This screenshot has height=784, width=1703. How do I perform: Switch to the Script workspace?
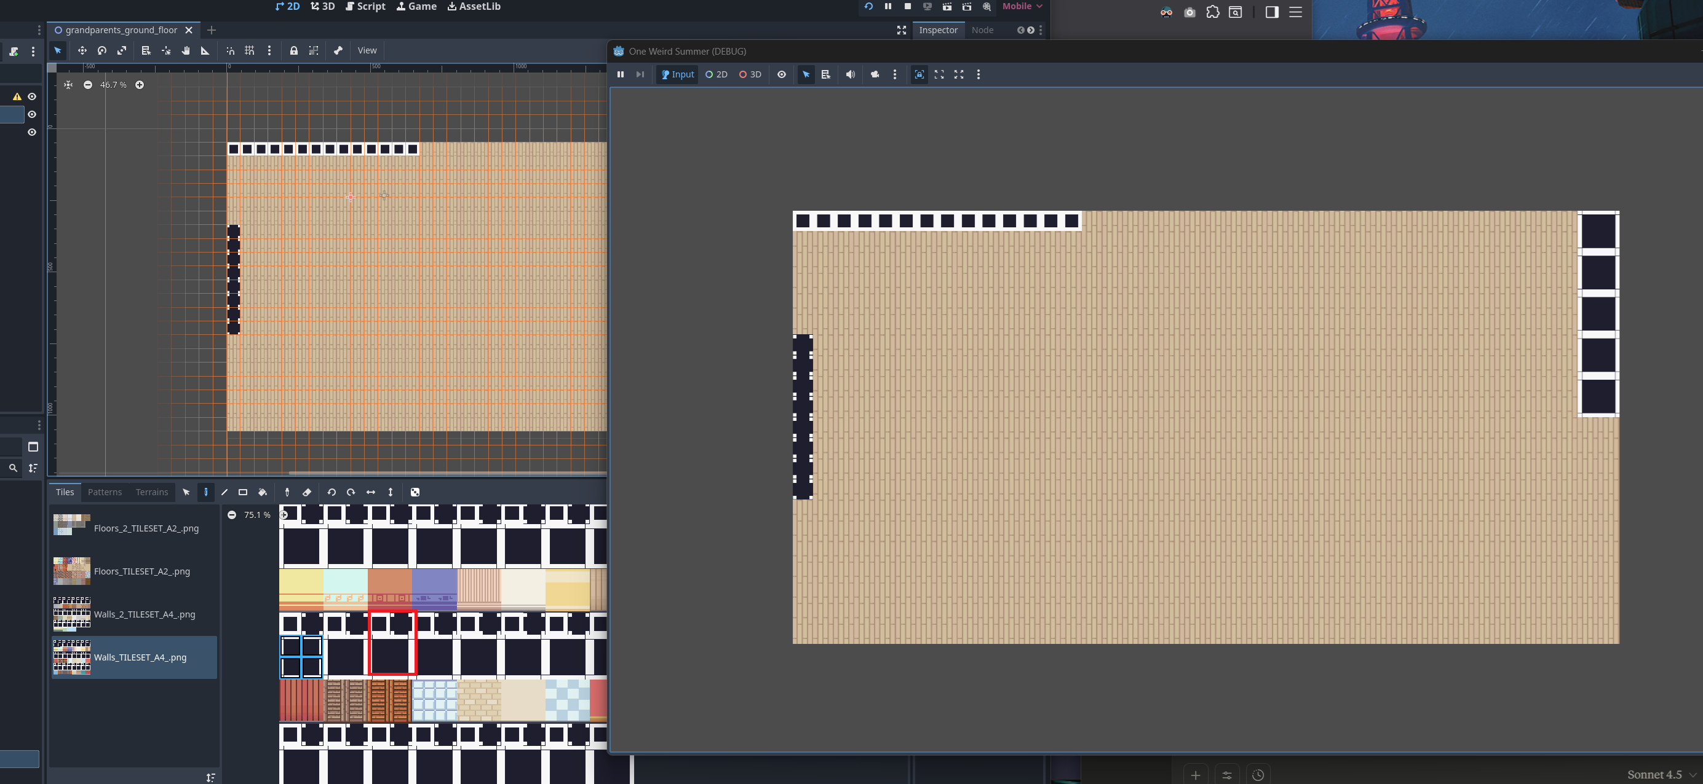click(365, 7)
